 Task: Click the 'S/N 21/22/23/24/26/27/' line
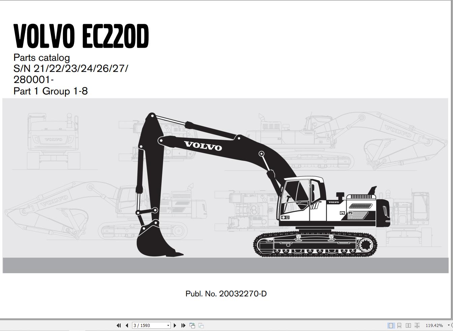click(71, 69)
